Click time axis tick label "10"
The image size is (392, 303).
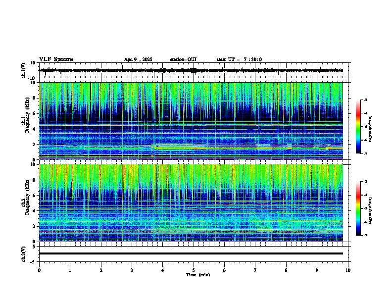point(348,270)
